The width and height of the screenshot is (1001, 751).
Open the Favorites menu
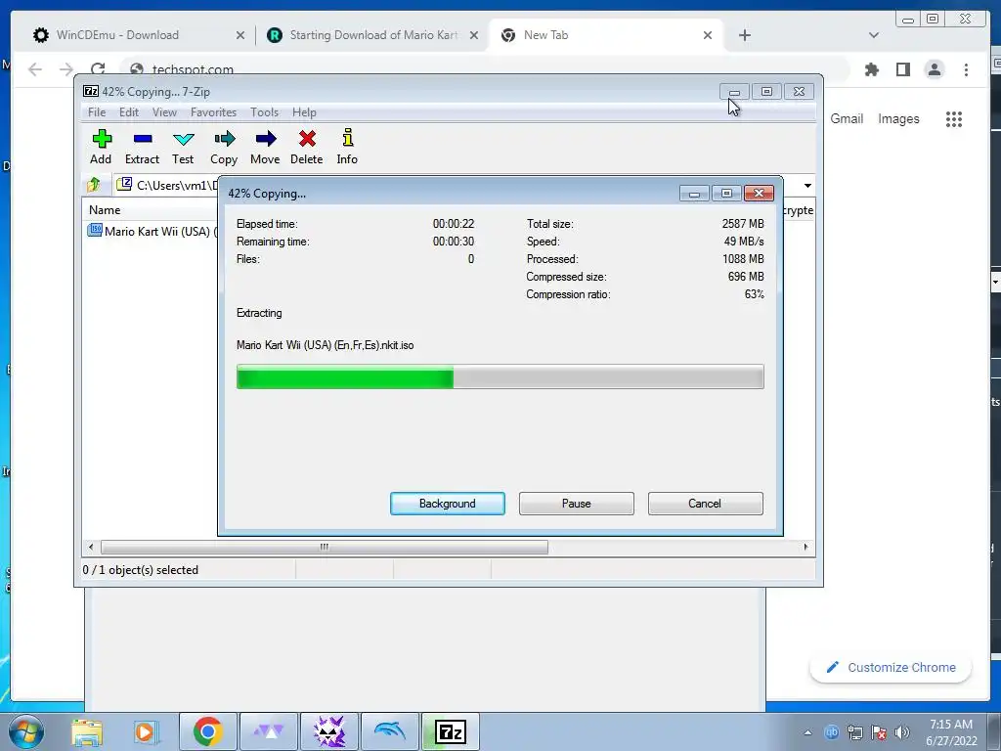[213, 112]
